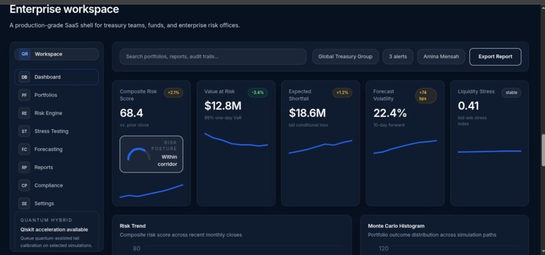Click the +1.2% badge on Expected Shortfall
This screenshot has height=255, width=545.
[342, 93]
